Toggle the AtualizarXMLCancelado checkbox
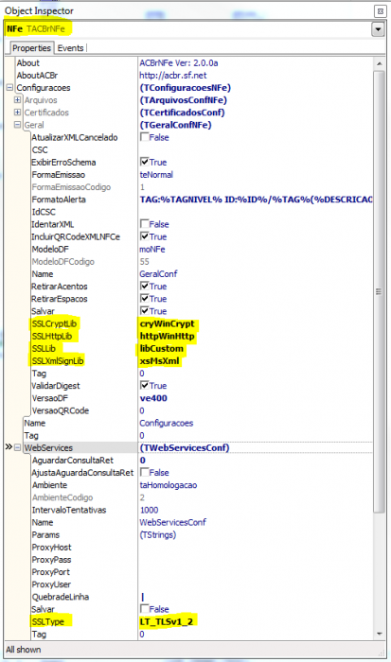391x662 pixels. click(x=145, y=137)
